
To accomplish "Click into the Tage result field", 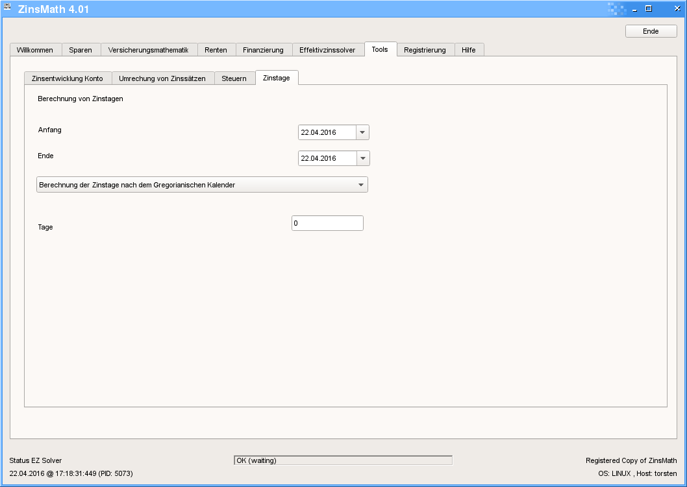I will (327, 223).
